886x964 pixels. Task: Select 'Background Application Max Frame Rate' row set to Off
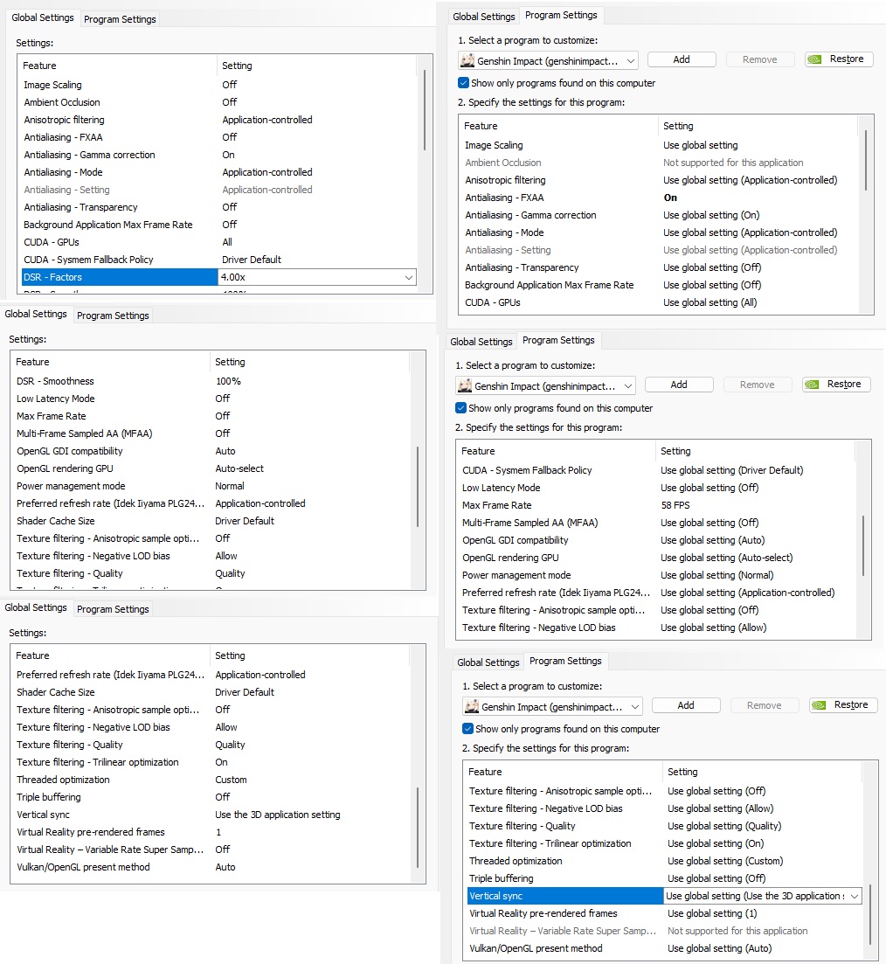(219, 225)
